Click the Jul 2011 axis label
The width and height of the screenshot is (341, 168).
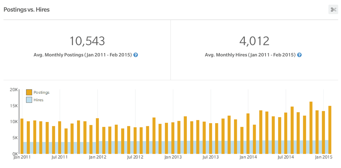click(59, 157)
